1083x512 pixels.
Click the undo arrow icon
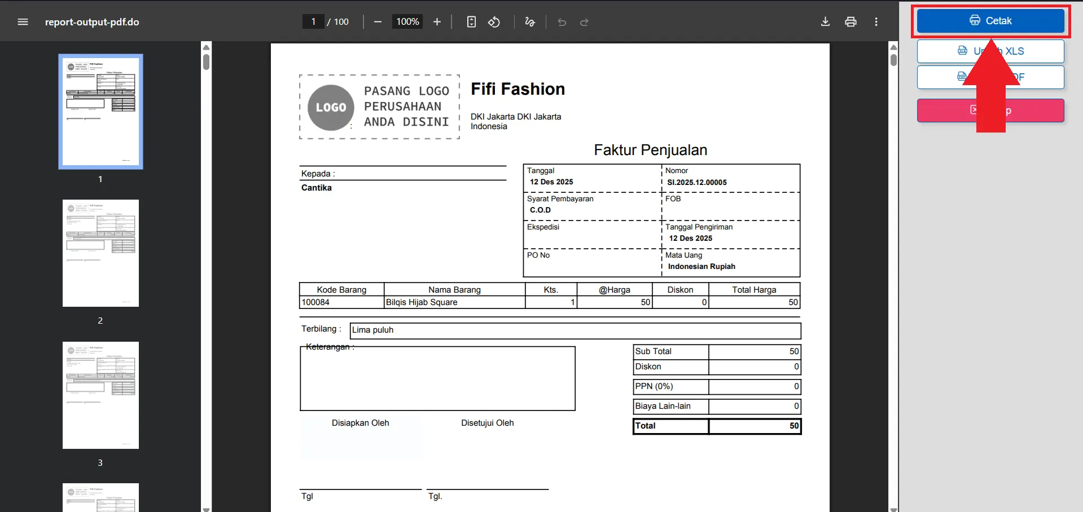562,22
